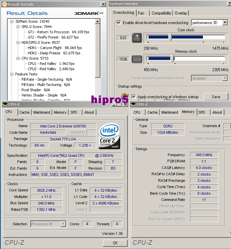Select HDR1 - Canyon Flight row

click(x=55, y=48)
